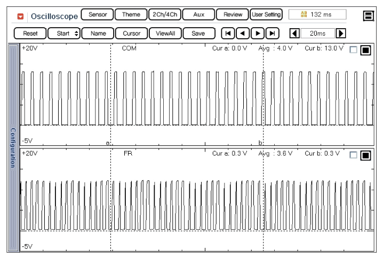This screenshot has height=259, width=383.
Task: Tick the empty checkbox on COM channel
Action: (x=353, y=50)
